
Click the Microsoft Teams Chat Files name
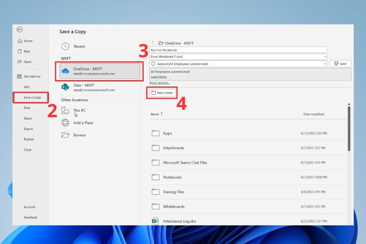coord(185,163)
